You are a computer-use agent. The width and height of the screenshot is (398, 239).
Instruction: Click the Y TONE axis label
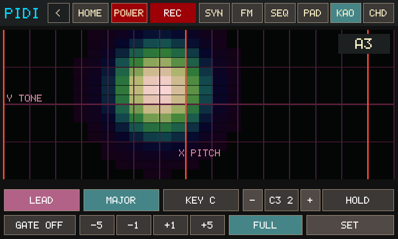[x=24, y=98]
